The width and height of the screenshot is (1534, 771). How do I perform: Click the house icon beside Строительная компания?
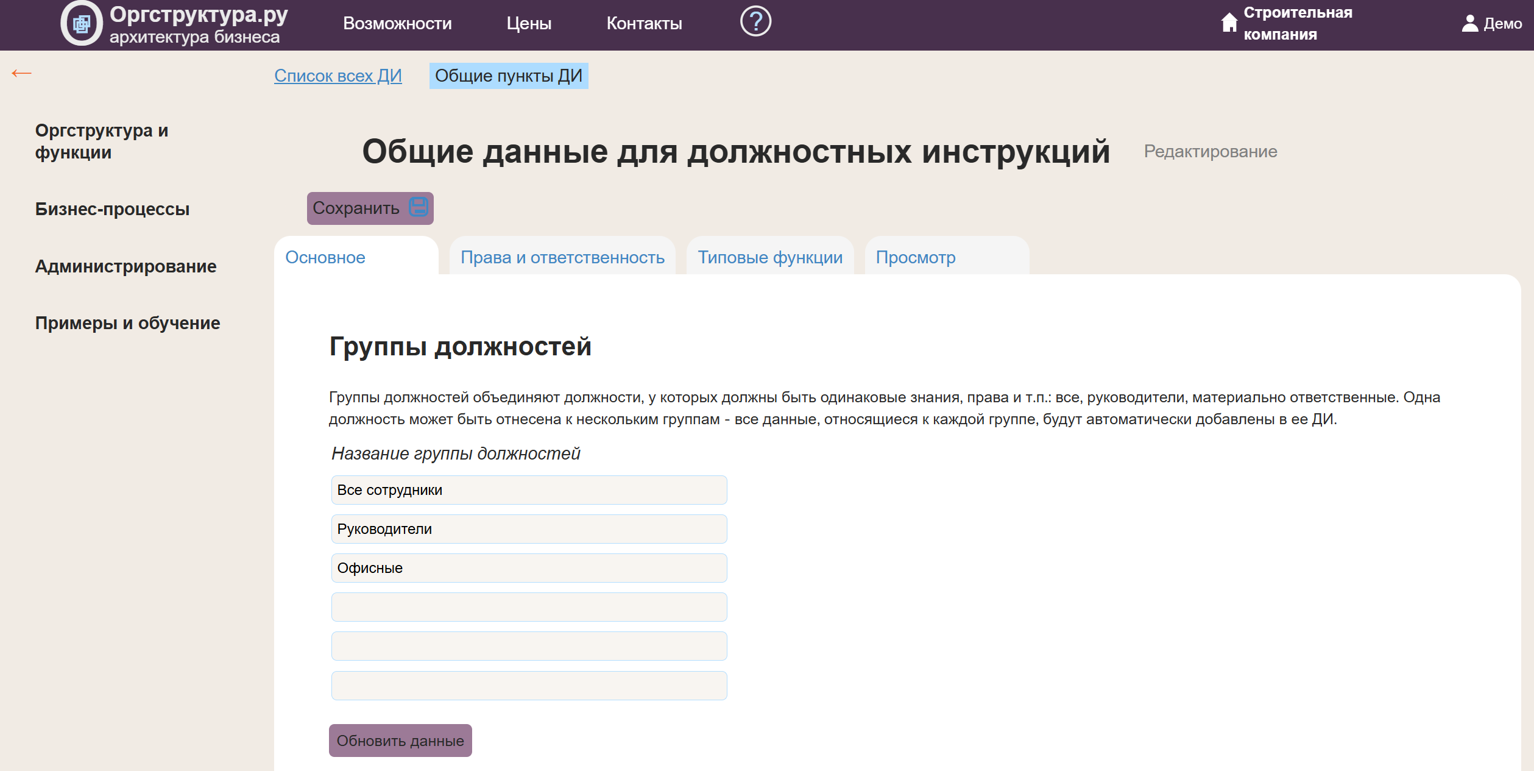1229,23
